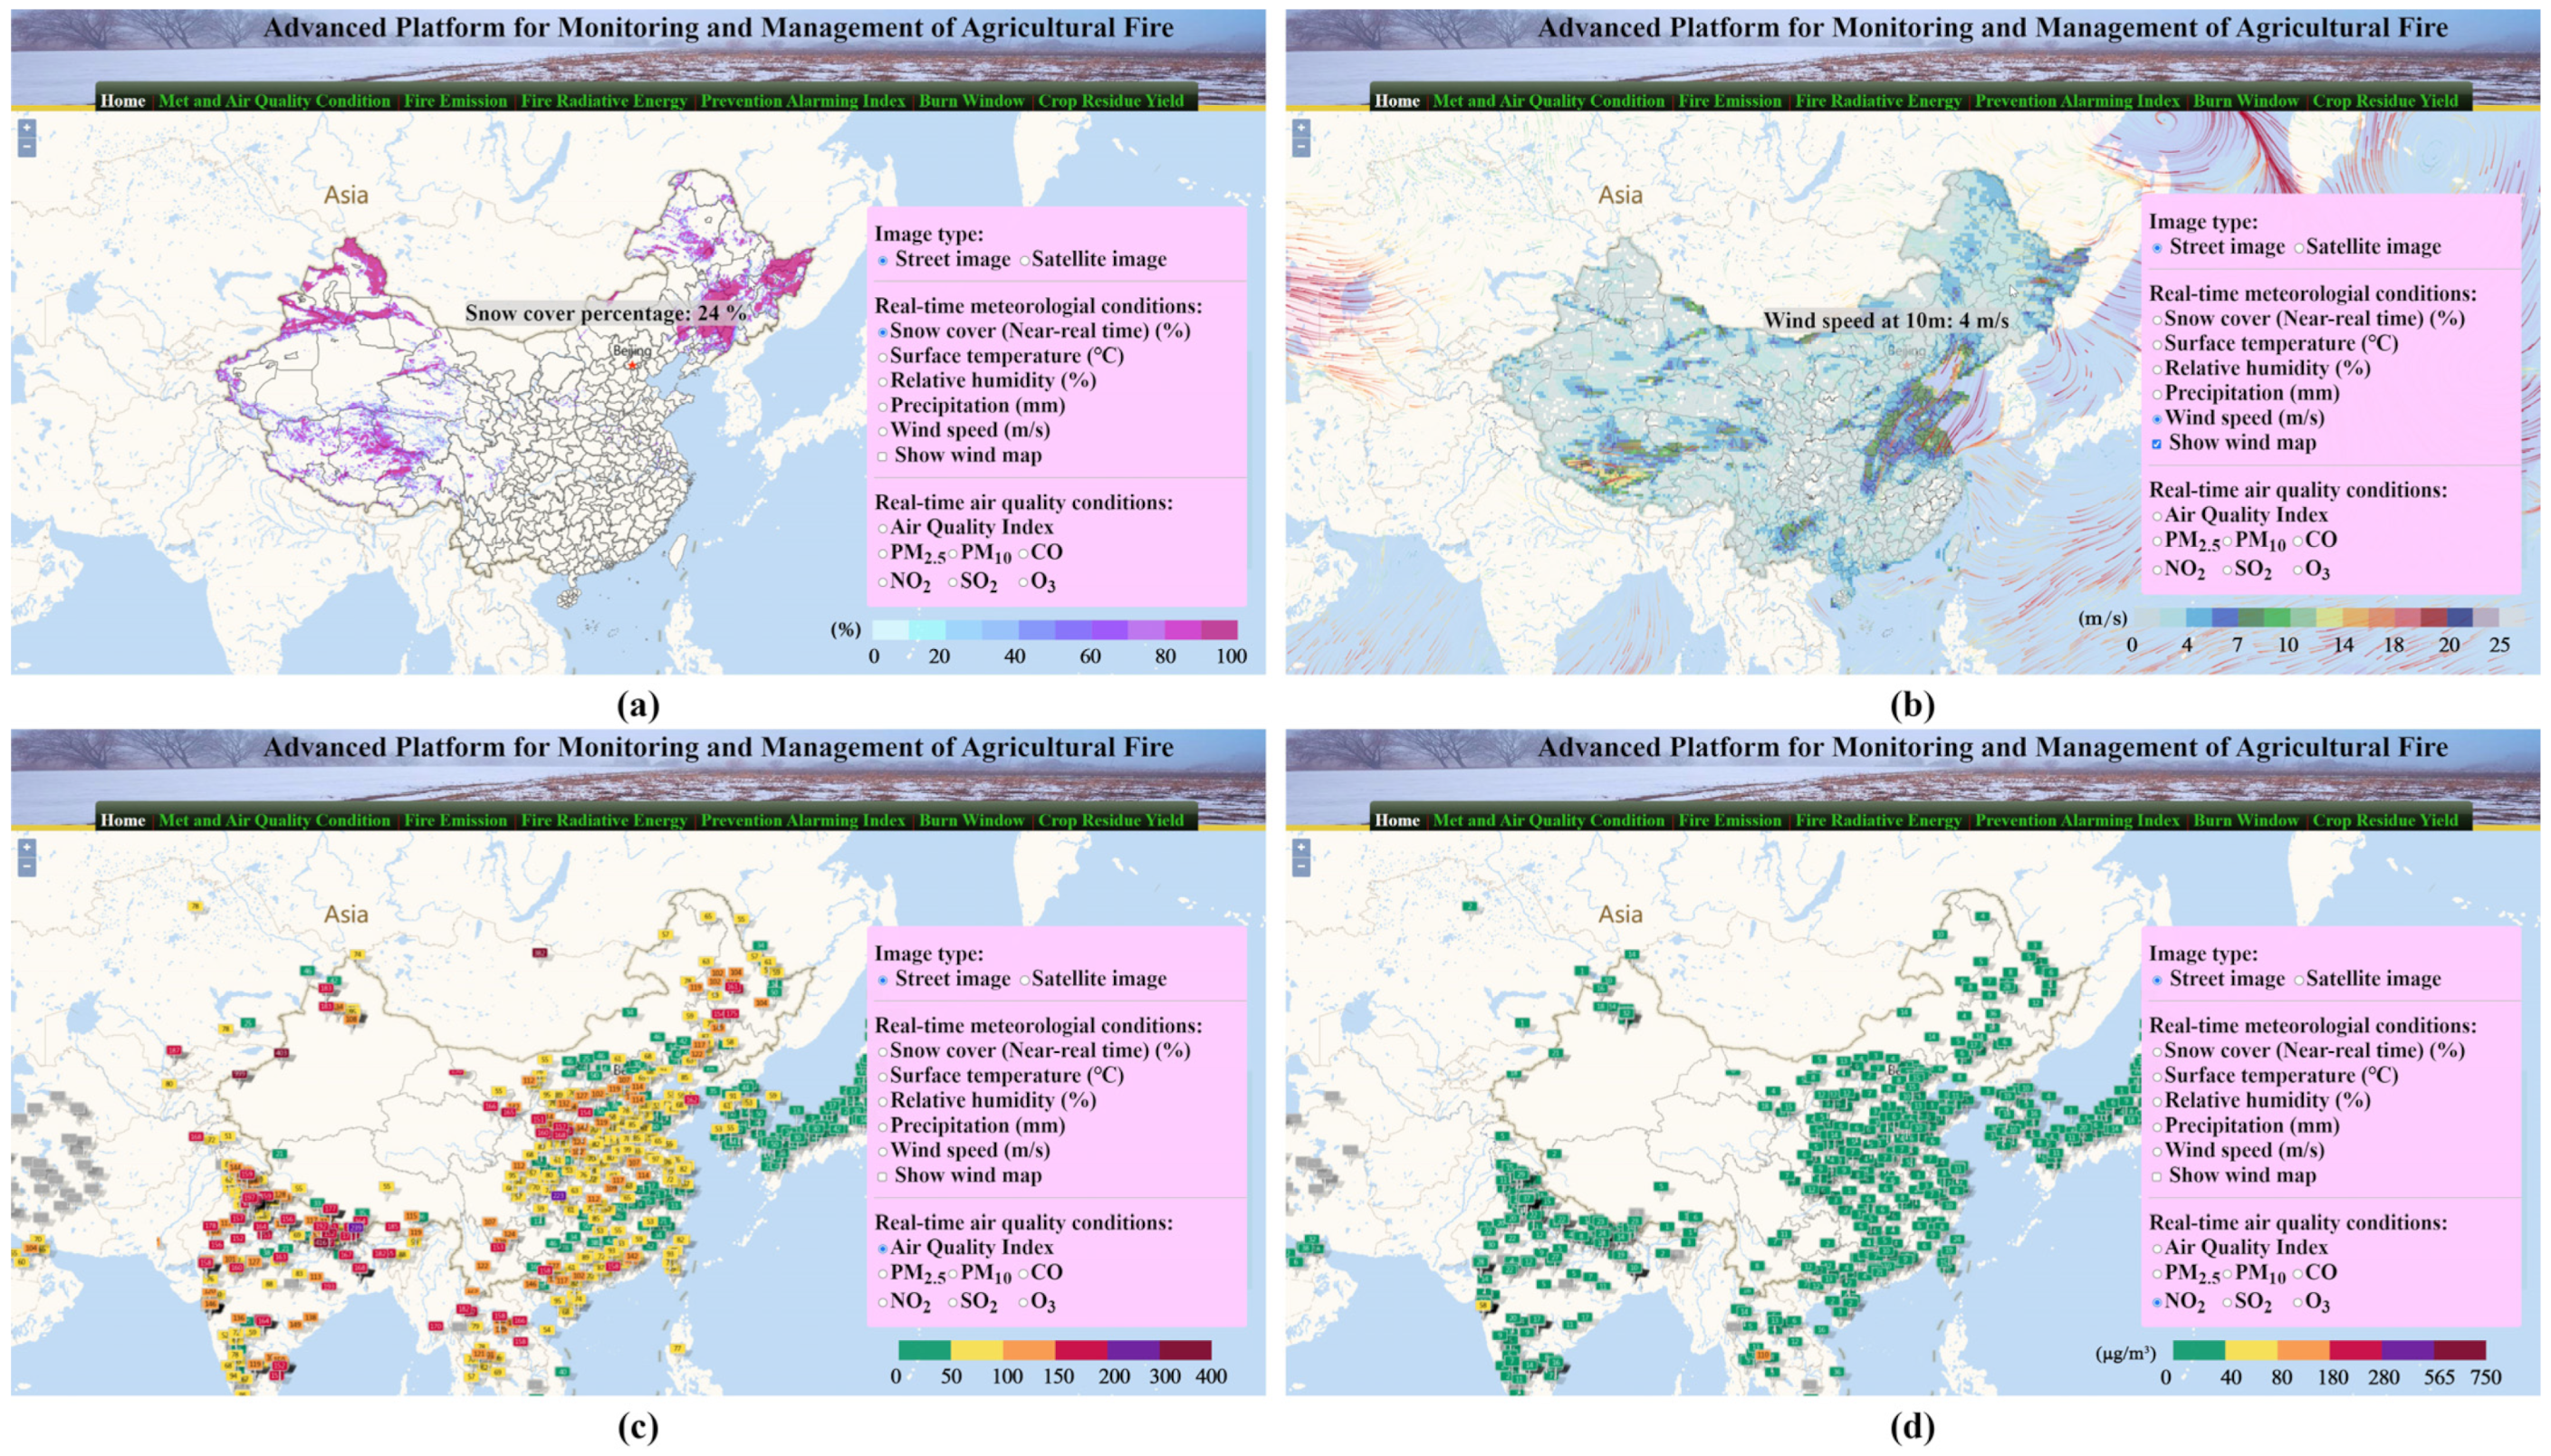This screenshot has height=1456, width=2551.
Task: Click Snow cover percentage tooltip on map (a)
Action: [605, 314]
